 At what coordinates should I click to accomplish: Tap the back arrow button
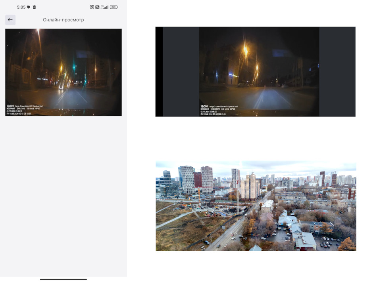(10, 20)
